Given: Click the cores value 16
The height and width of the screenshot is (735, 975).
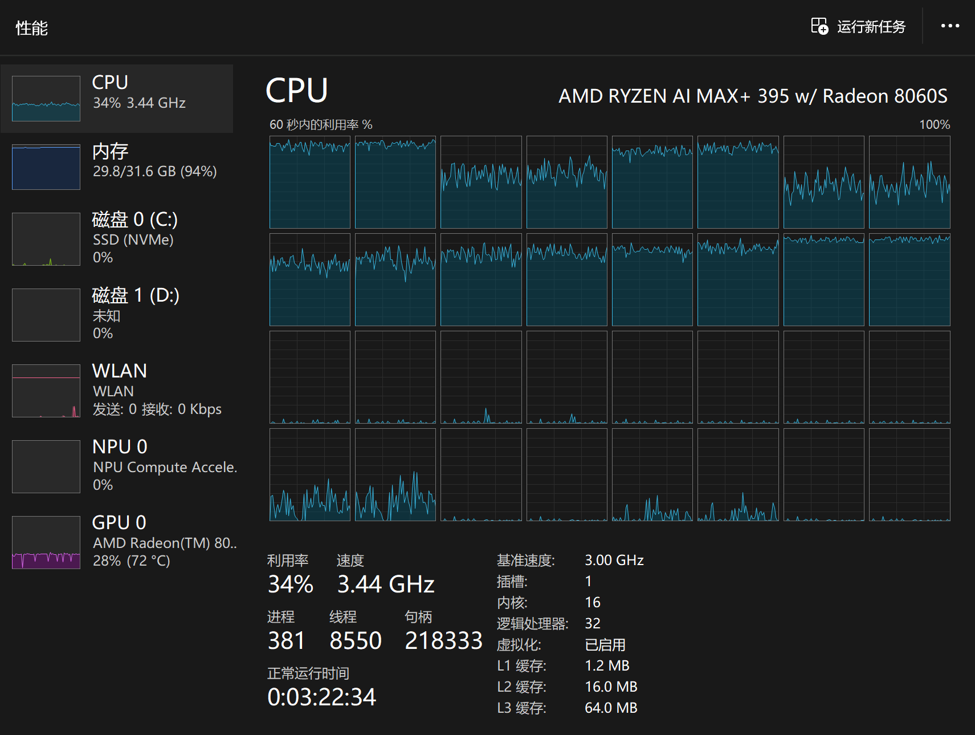Looking at the screenshot, I should [x=593, y=602].
